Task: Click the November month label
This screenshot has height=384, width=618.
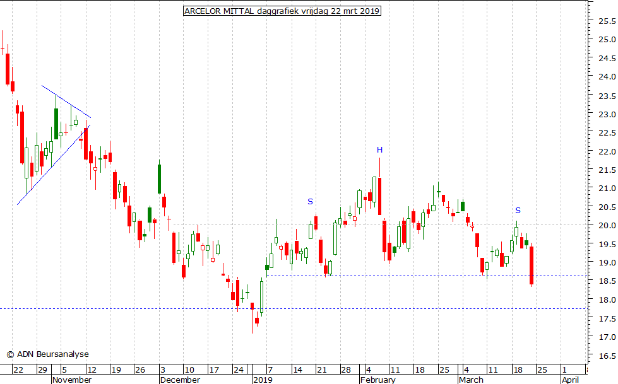Action: click(72, 380)
